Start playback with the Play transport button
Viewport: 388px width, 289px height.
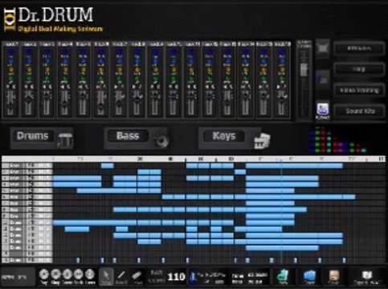[44, 275]
